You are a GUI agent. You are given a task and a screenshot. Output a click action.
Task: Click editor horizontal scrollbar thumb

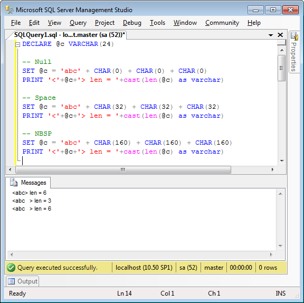pos(123,169)
